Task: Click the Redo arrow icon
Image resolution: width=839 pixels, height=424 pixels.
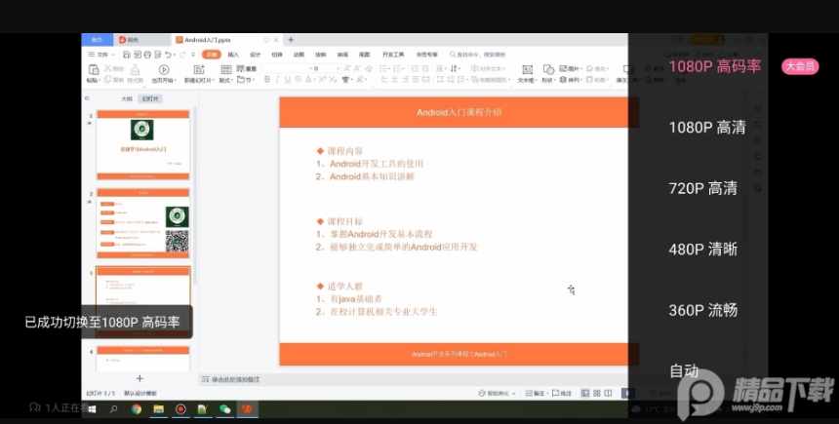Action: coord(182,55)
